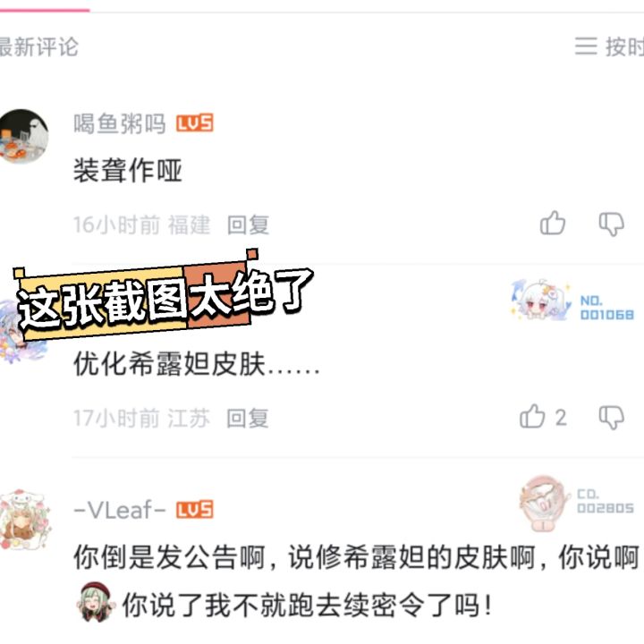Tap the LV5 badge beside 喝鱼粥吗
This screenshot has width=644, height=644.
[x=195, y=123]
